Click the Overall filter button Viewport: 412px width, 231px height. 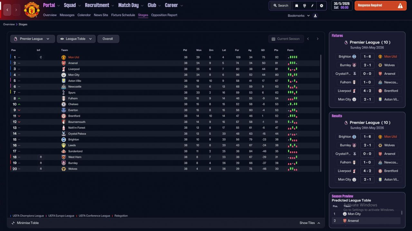[108, 39]
